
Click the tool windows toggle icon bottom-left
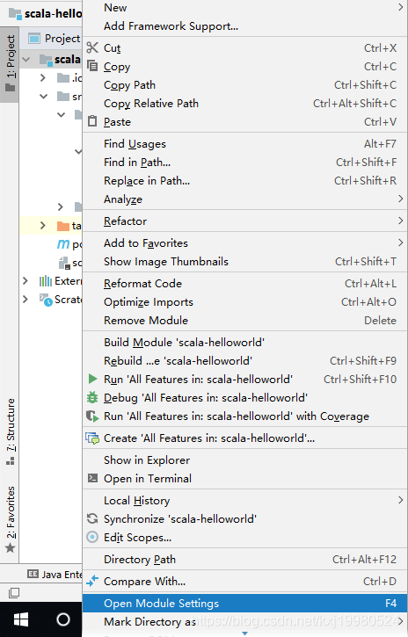pyautogui.click(x=14, y=593)
